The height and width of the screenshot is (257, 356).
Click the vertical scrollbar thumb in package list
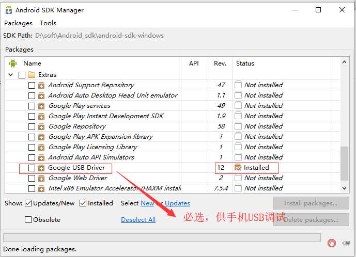345,163
